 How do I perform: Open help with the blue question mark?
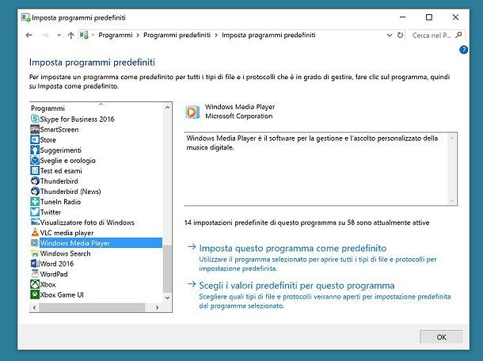click(x=463, y=50)
